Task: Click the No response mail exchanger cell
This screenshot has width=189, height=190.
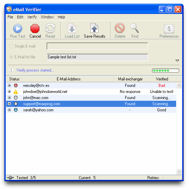Action: (130, 92)
